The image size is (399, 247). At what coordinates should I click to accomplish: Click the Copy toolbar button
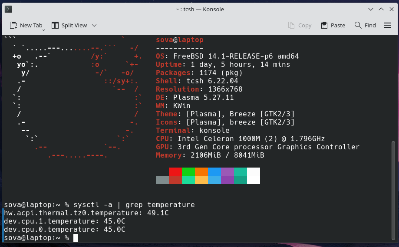point(300,26)
